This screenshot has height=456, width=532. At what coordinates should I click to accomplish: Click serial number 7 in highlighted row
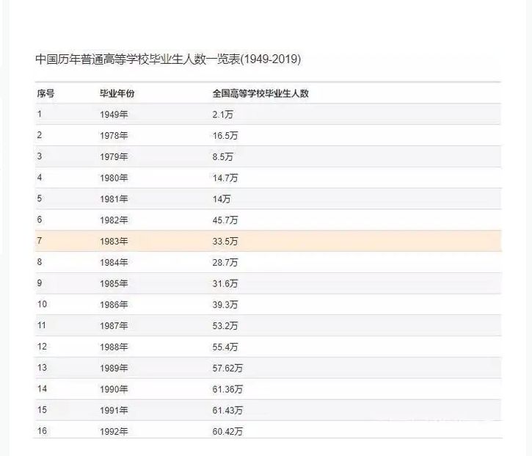40,240
